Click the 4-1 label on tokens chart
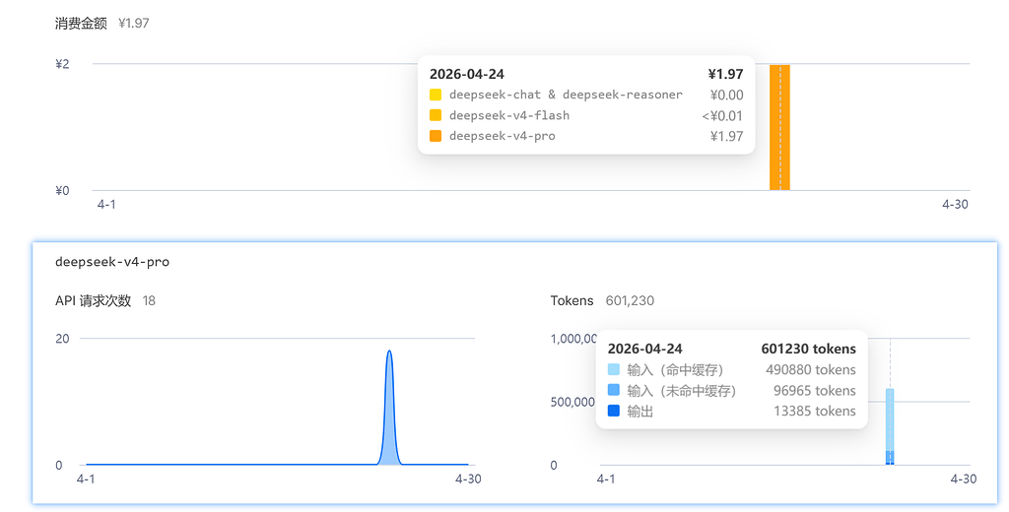The width and height of the screenshot is (1009, 512). click(606, 479)
